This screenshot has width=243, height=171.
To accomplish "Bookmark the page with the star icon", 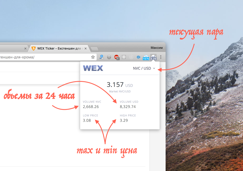I will tap(93, 57).
